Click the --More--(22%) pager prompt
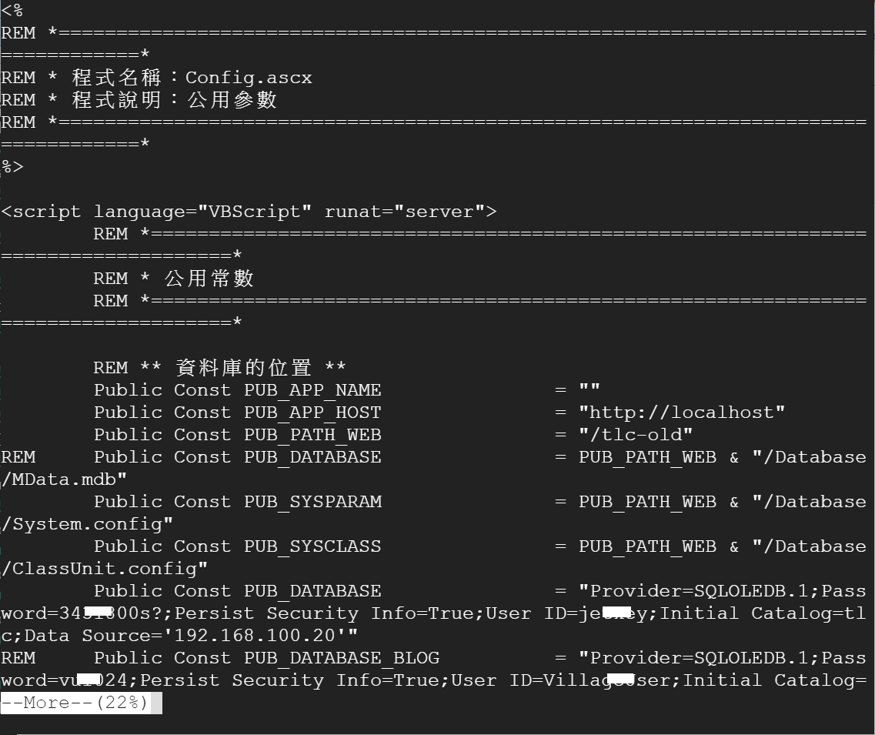Screen dimensions: 875x735 [x=74, y=702]
